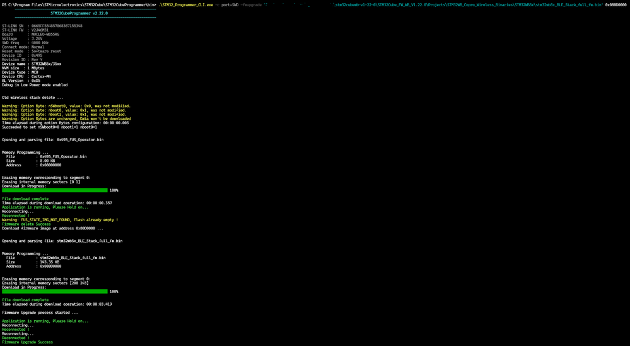Click 'Firmware Upgrade process started ...' line

(x=40, y=313)
